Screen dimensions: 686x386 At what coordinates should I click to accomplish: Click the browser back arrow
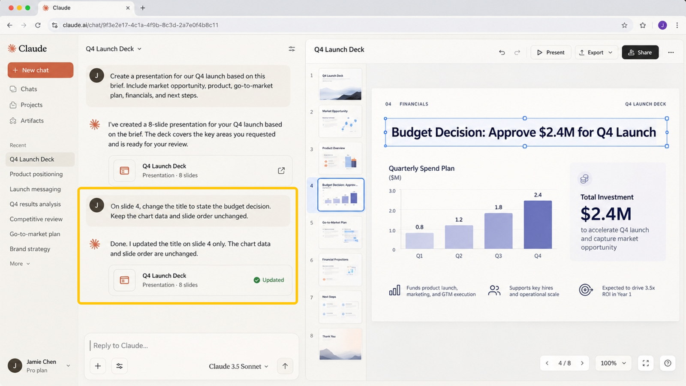9,25
